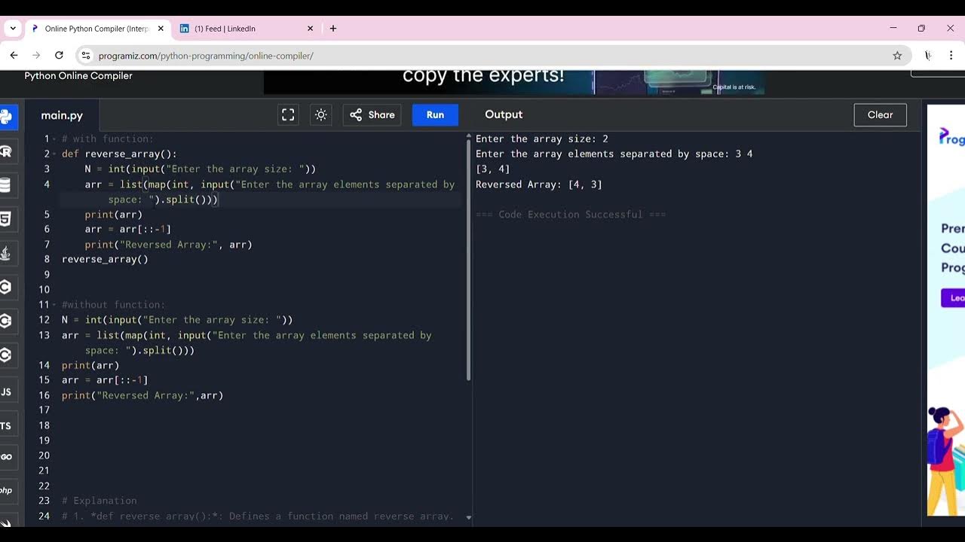The image size is (965, 542).
Task: Open Go compiler in sidebar
Action: (x=5, y=457)
